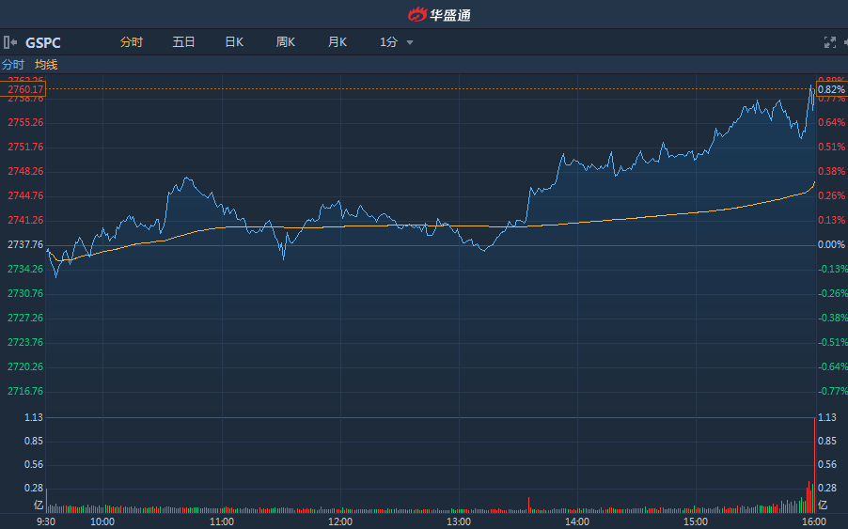This screenshot has width=848, height=529.
Task: Select the 周K weekly chart tab
Action: click(286, 42)
